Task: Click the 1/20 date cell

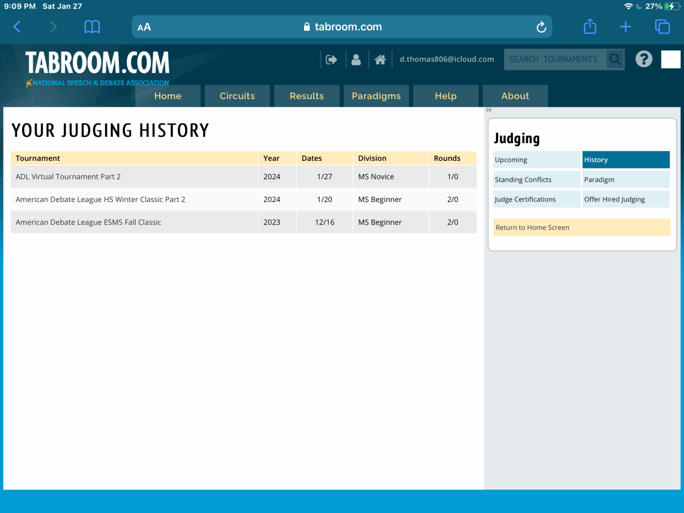Action: (324, 199)
